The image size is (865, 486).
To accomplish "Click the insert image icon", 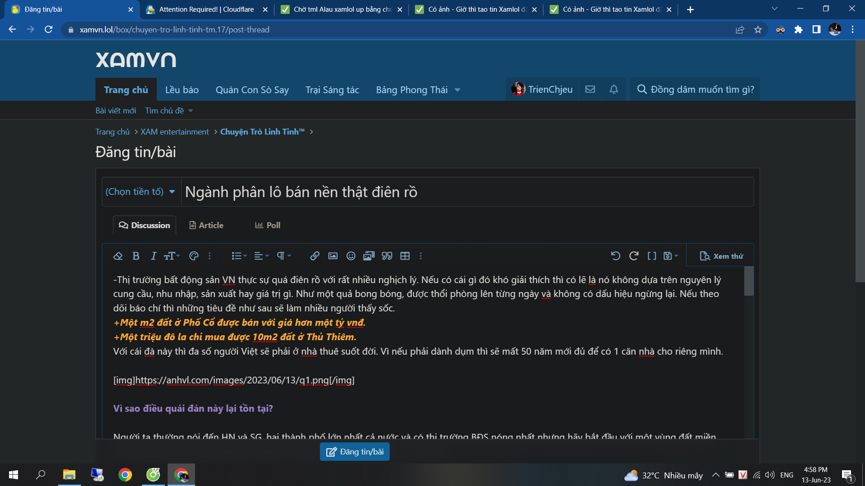I will [332, 256].
